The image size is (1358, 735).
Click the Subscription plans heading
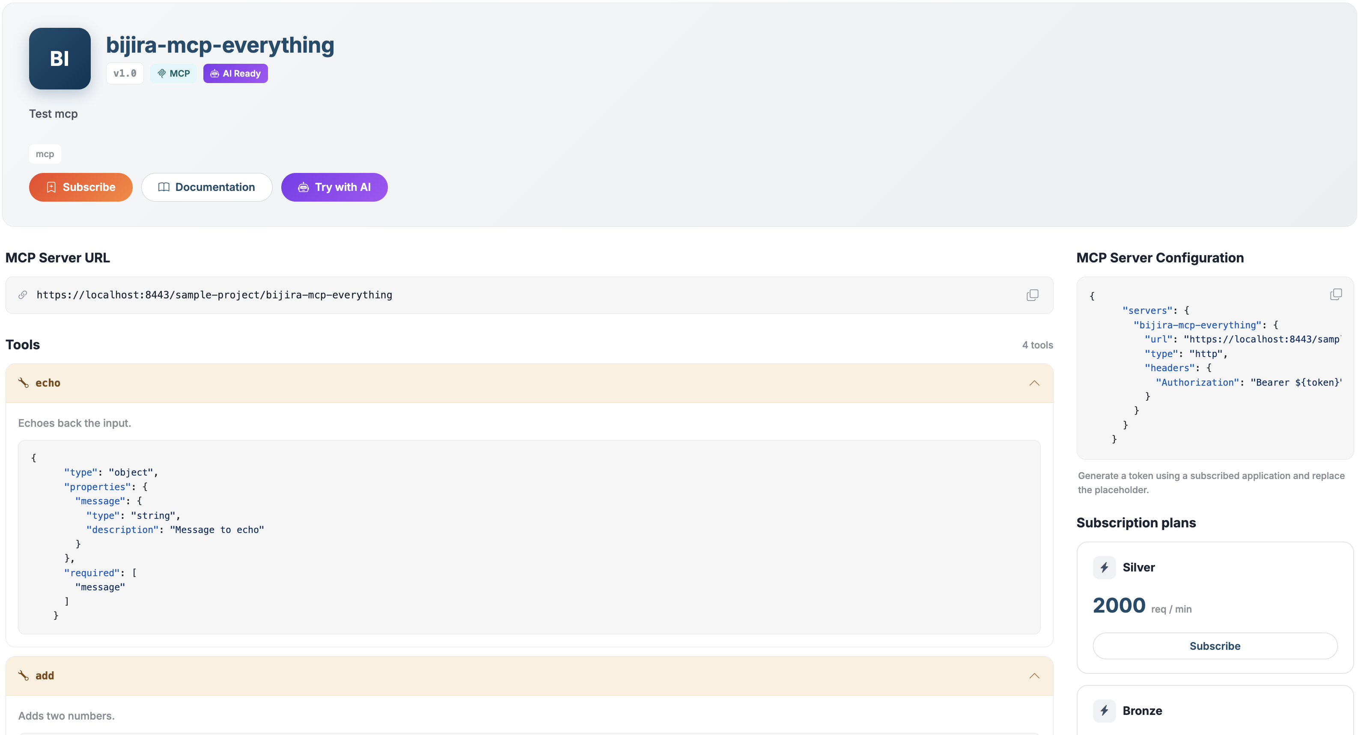pyautogui.click(x=1136, y=523)
